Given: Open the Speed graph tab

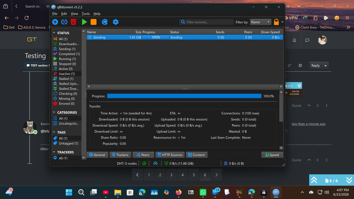Looking at the screenshot, I should tap(272, 155).
